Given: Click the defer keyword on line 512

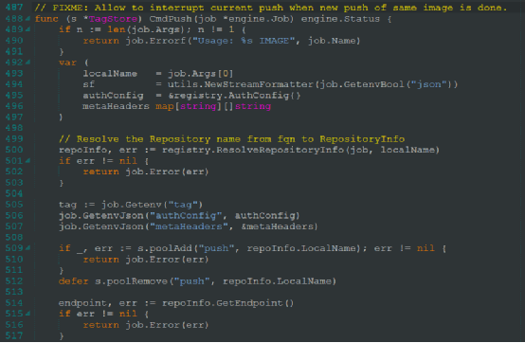Looking at the screenshot, I should (x=73, y=281).
